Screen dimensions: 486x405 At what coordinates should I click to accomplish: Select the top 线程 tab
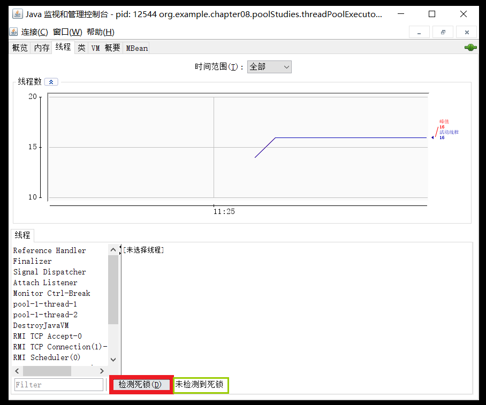pyautogui.click(x=63, y=47)
